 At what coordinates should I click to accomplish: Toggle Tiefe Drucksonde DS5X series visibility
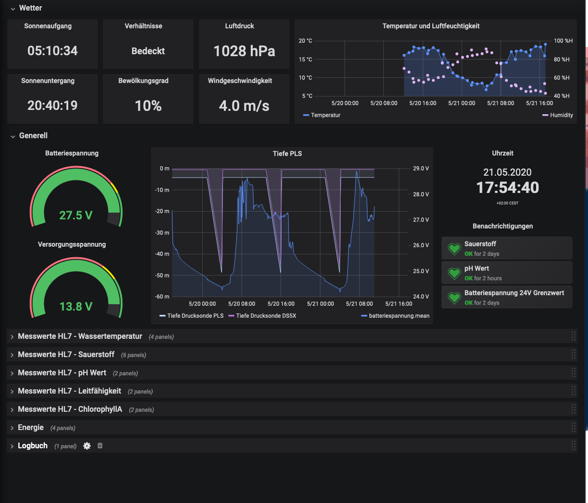[x=268, y=316]
